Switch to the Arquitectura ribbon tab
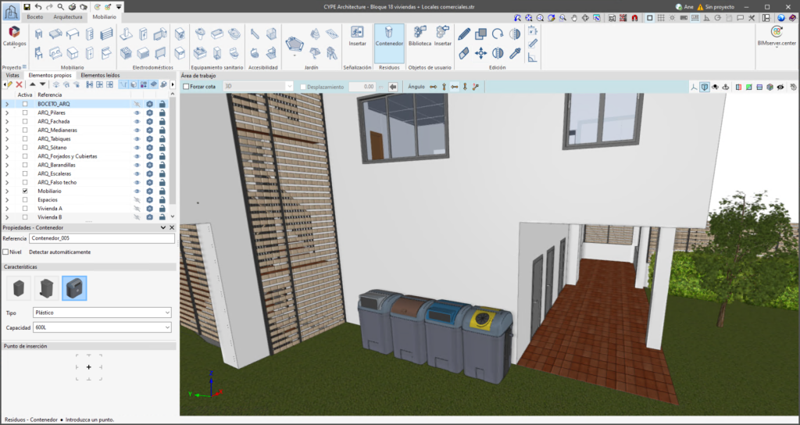This screenshot has height=425, width=800. pos(67,16)
